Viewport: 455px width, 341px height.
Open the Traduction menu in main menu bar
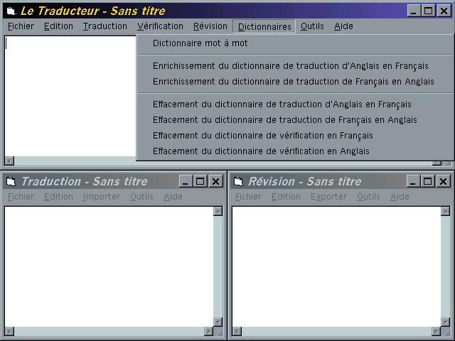(105, 26)
